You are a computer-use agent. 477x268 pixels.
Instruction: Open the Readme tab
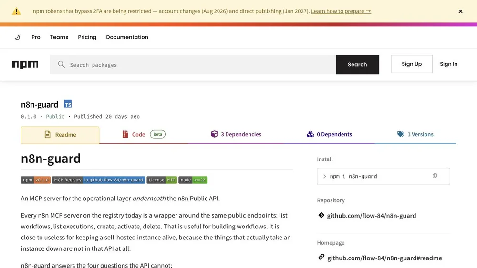click(x=60, y=135)
